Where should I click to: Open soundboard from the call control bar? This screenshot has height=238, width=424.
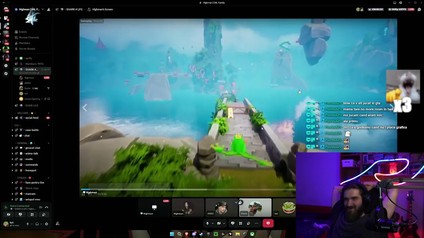pyautogui.click(x=248, y=223)
